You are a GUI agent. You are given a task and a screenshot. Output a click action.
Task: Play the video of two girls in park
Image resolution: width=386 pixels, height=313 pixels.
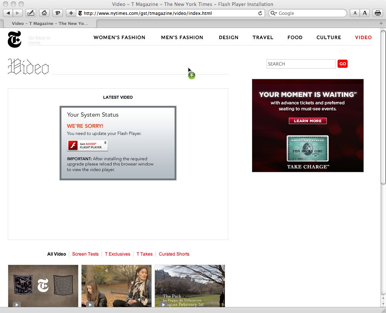pos(117,286)
